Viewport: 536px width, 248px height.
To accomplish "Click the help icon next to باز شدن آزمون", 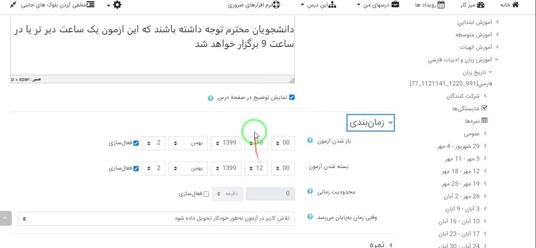I will 310,141.
